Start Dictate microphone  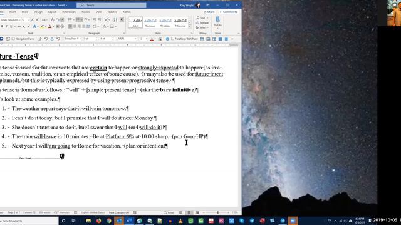tap(217, 22)
